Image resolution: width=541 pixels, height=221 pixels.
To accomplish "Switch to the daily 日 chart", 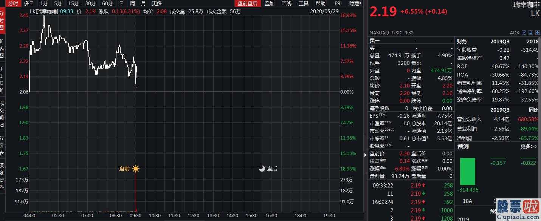I will coord(121,3).
